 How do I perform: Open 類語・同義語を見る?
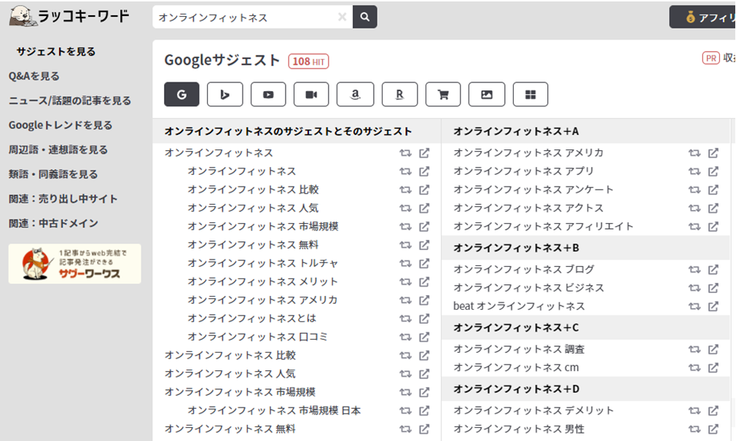[x=53, y=173]
